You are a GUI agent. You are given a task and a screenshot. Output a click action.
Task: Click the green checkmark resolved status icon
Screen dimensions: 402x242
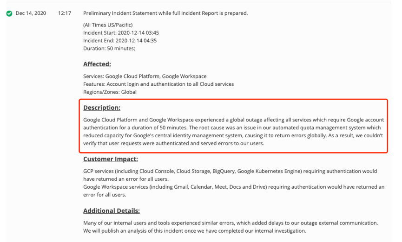(9, 13)
